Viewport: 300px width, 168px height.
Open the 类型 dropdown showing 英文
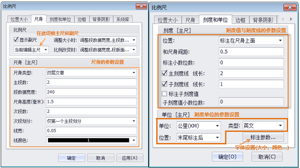(x=263, y=126)
